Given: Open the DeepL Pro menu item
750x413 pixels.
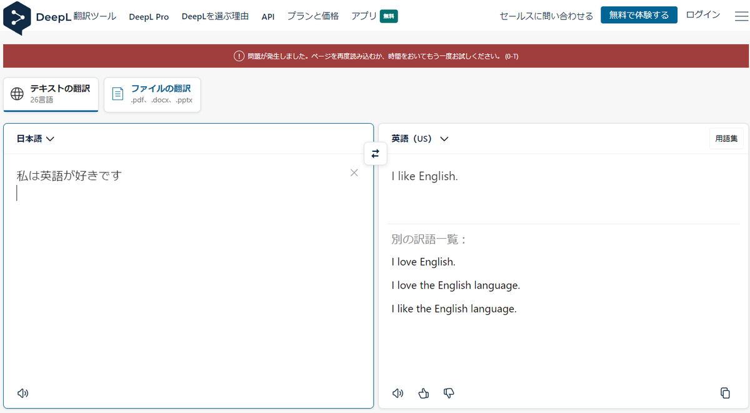Looking at the screenshot, I should pyautogui.click(x=149, y=16).
